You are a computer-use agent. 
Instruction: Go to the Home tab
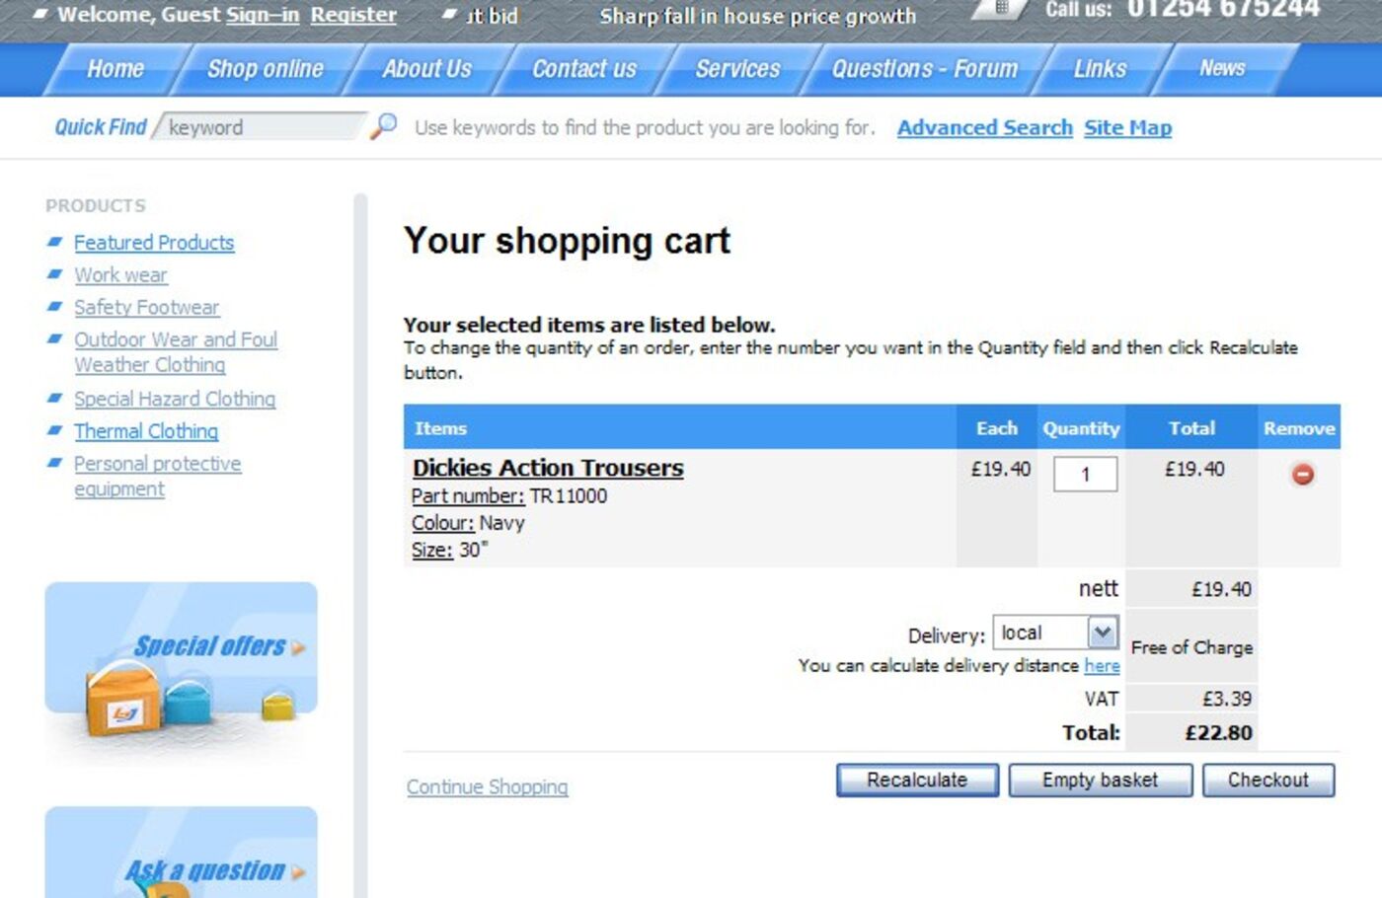tap(115, 69)
